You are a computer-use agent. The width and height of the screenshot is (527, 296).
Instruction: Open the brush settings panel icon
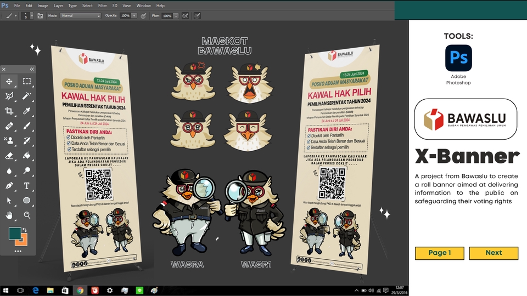tap(40, 16)
